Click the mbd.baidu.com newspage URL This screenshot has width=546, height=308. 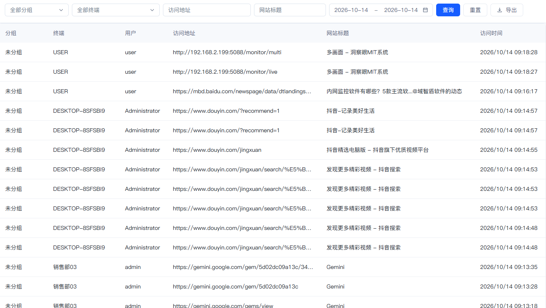tap(242, 91)
